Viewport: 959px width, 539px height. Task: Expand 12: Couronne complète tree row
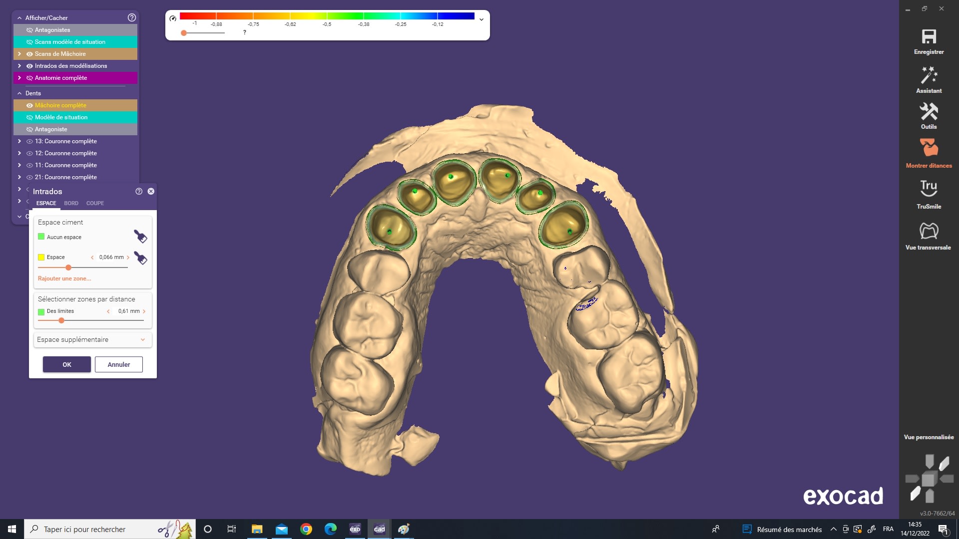click(19, 153)
